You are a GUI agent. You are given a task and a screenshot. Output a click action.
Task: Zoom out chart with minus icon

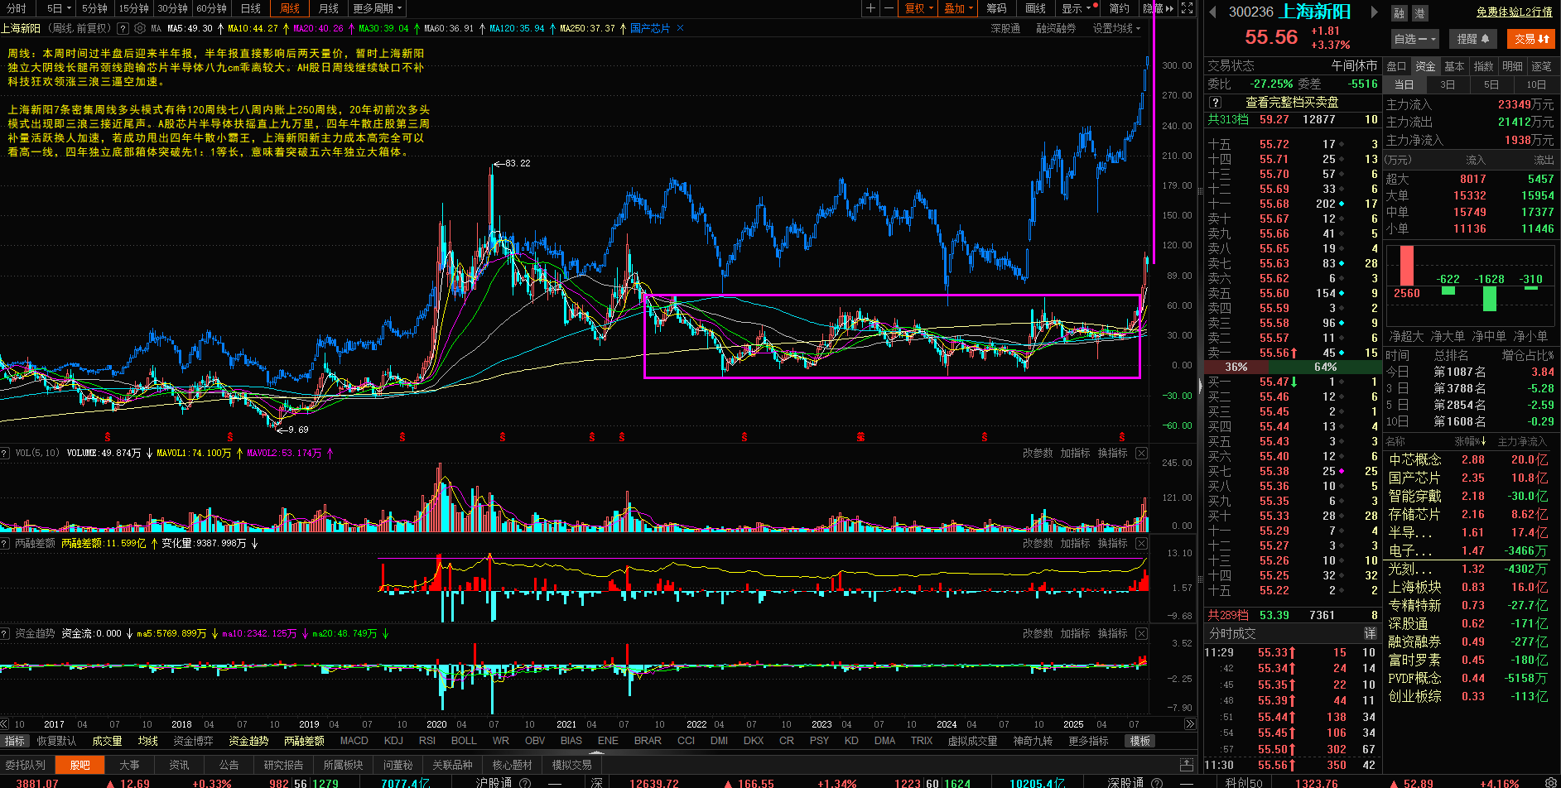(x=889, y=8)
